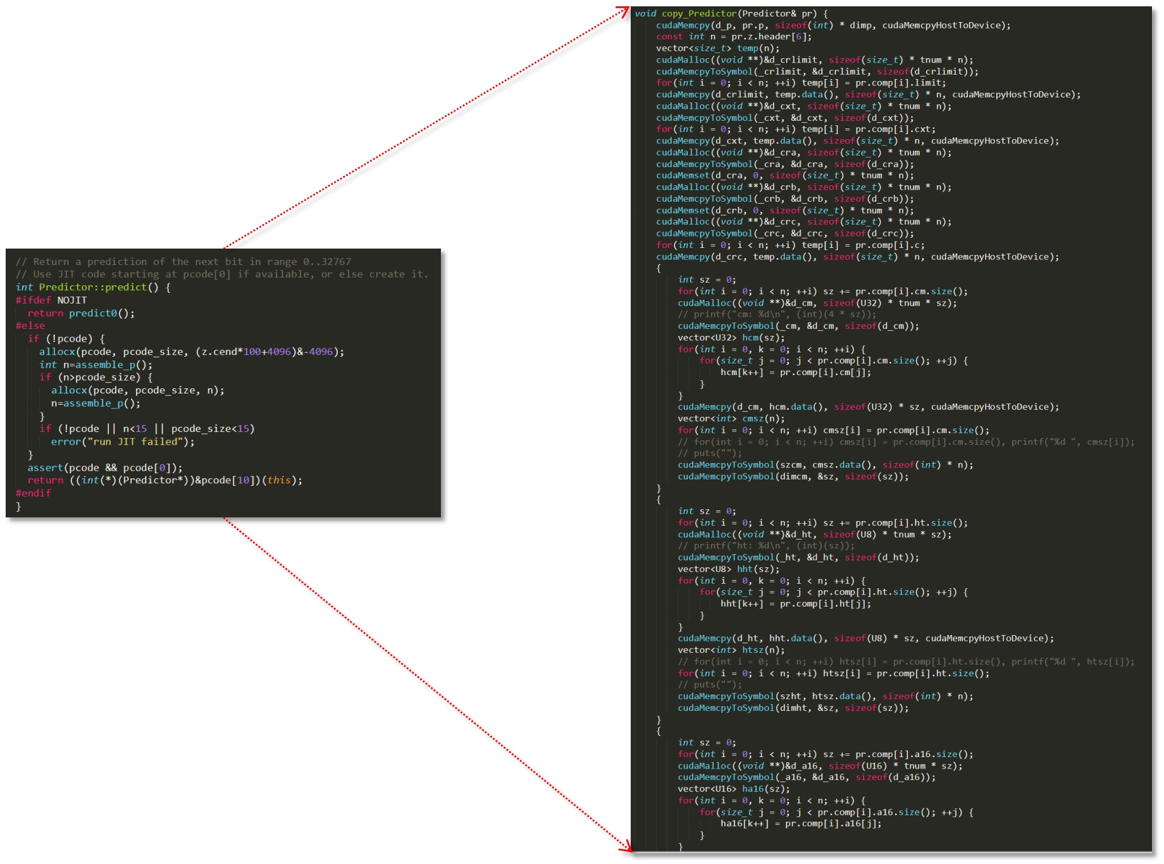Image resolution: width=1164 pixels, height=864 pixels.
Task: Click the 'cudaMemcpy(d_cxt, temp.data()...' line
Action: coord(858,141)
